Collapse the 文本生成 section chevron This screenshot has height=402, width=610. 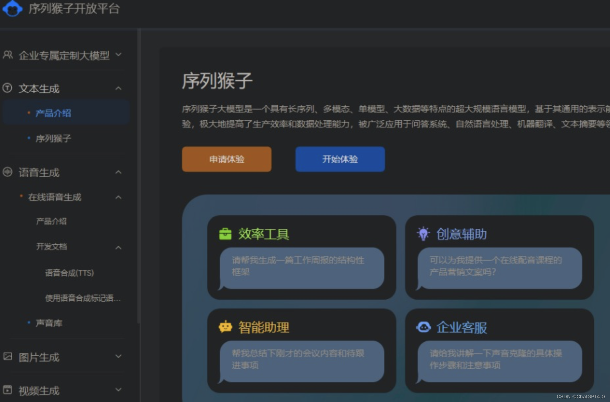(x=119, y=88)
